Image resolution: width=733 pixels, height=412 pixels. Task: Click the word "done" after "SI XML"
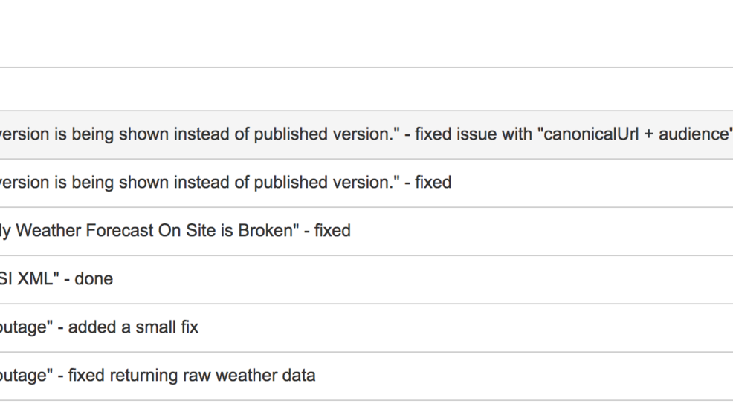pyautogui.click(x=94, y=279)
